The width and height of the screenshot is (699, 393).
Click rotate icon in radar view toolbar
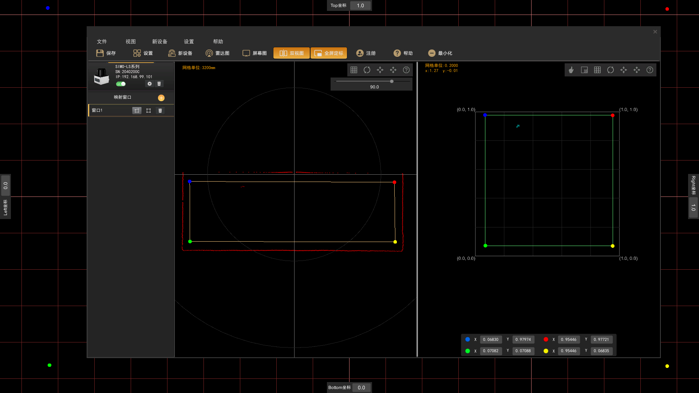click(367, 70)
